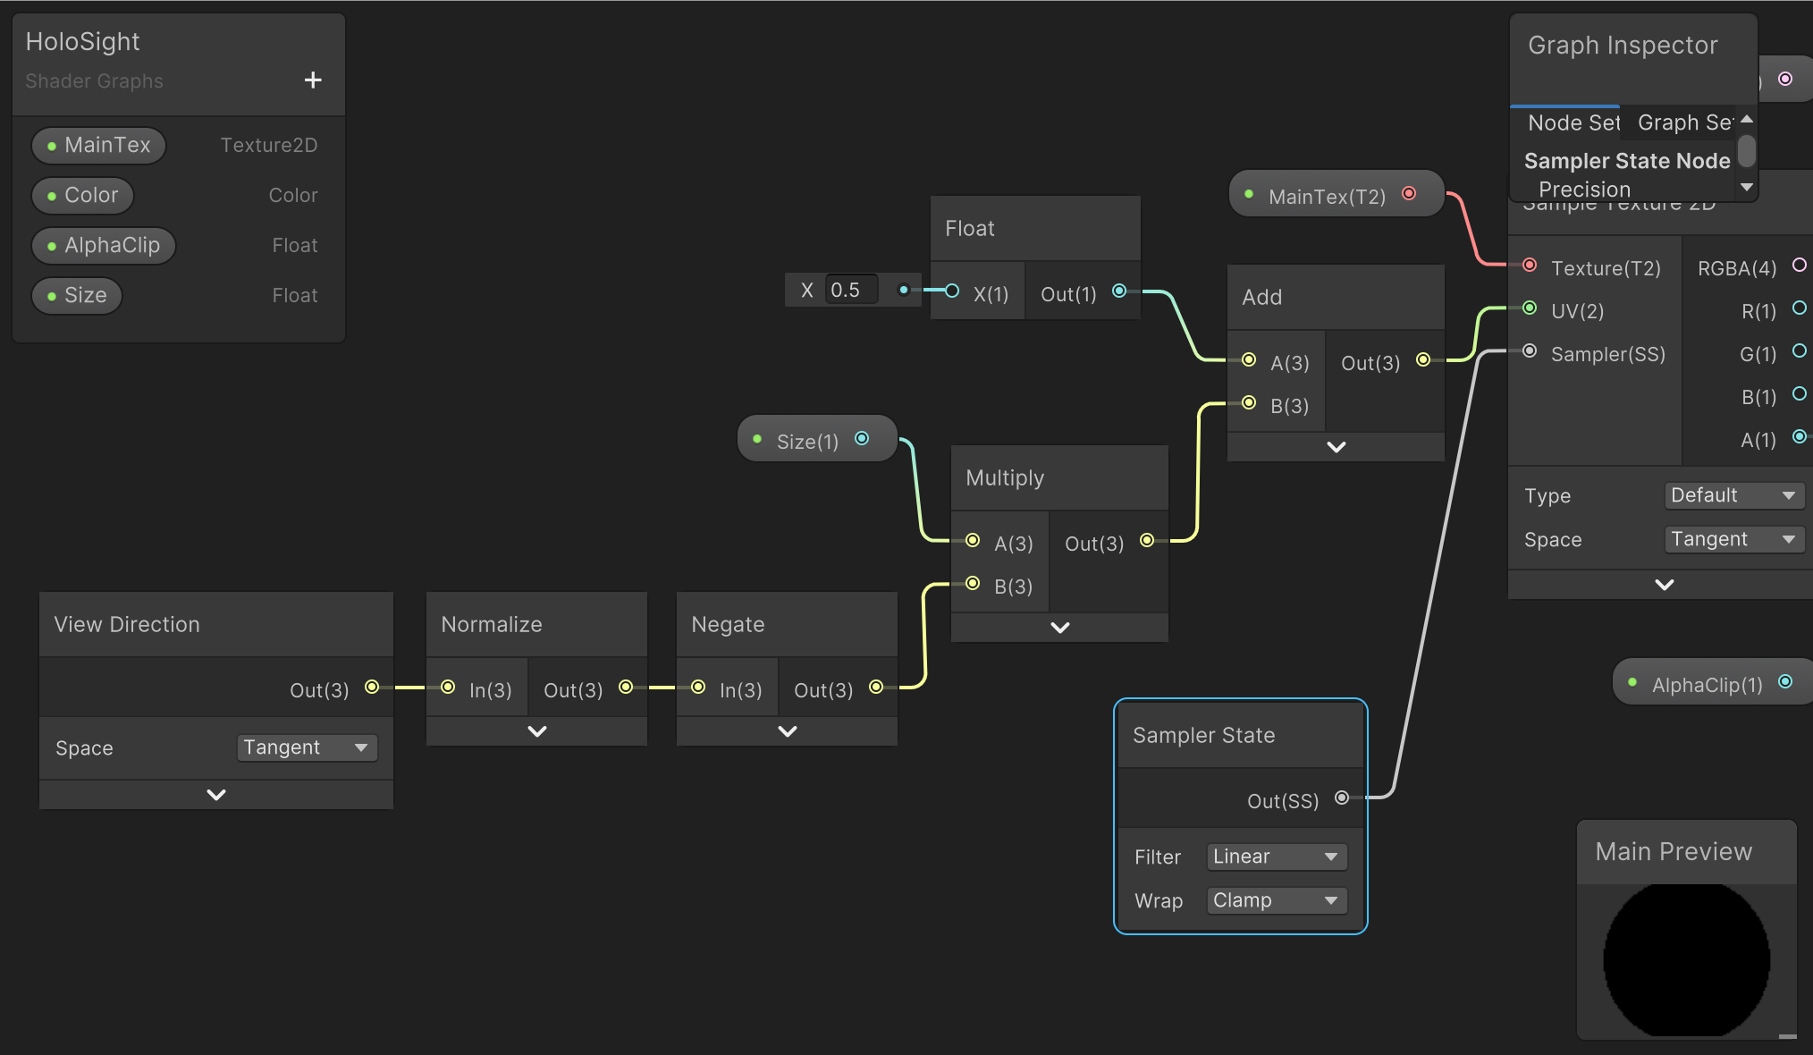Click the plus icon to add blackboard property
The height and width of the screenshot is (1055, 1813).
pyautogui.click(x=313, y=80)
